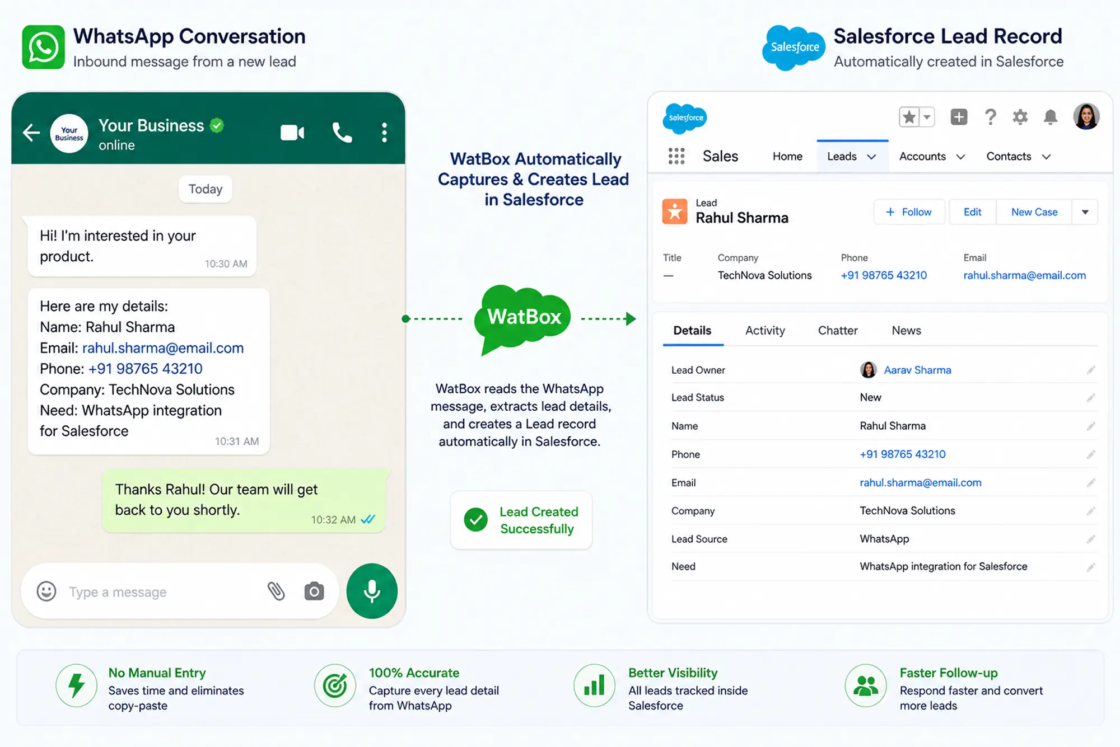
Task: Edit Lead Status with pencil icon
Action: pyautogui.click(x=1091, y=398)
